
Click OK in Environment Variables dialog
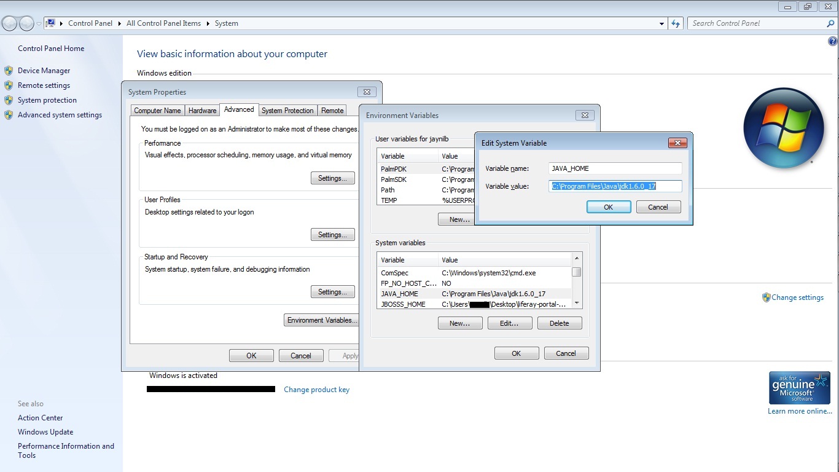pos(517,353)
